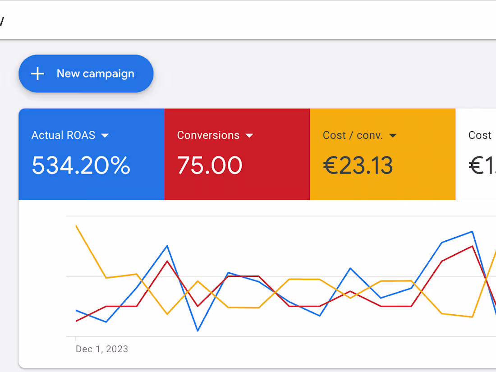Click the euro value on the Cost card

click(x=481, y=165)
